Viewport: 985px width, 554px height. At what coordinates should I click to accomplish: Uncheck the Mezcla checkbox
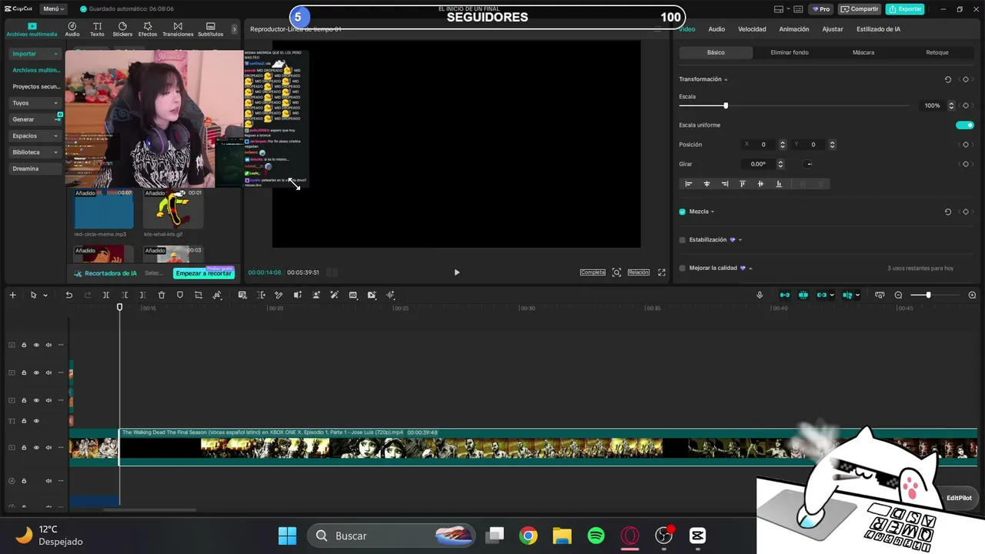tap(683, 212)
